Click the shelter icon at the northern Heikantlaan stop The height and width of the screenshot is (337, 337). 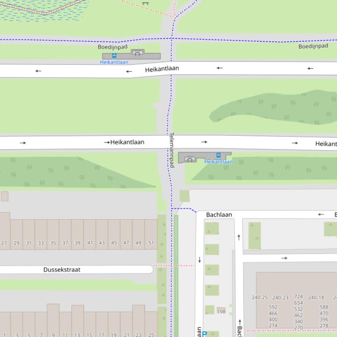(138, 53)
